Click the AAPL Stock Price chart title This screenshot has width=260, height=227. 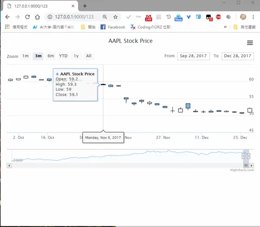[131, 41]
